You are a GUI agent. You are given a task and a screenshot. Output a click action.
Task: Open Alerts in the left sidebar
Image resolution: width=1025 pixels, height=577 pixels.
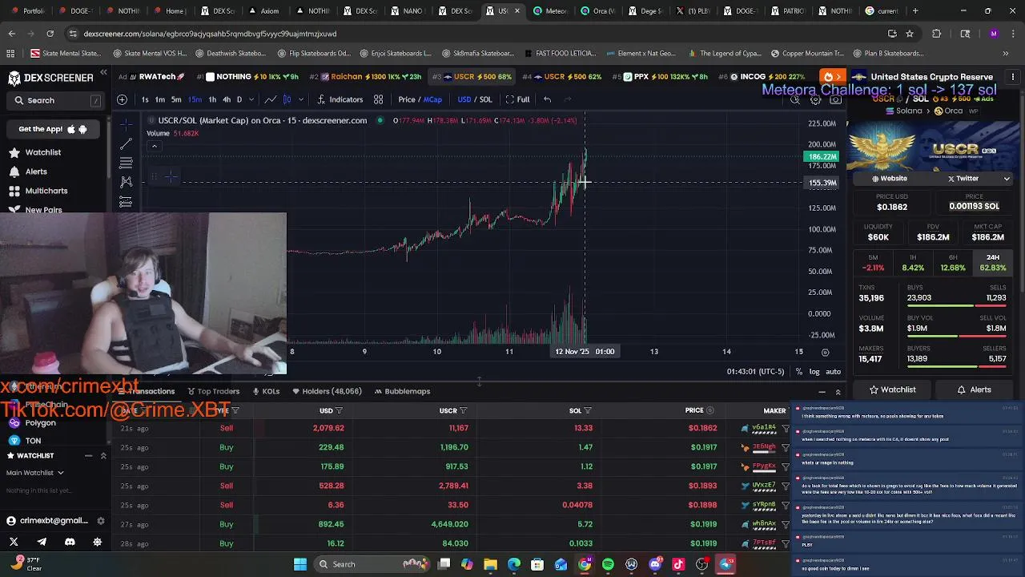coord(36,171)
